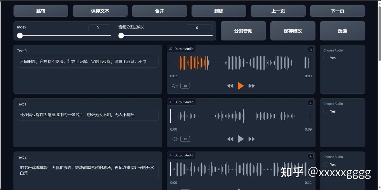381x190 pixels.
Task: Download the Text 1 output audio
Action: [310, 103]
